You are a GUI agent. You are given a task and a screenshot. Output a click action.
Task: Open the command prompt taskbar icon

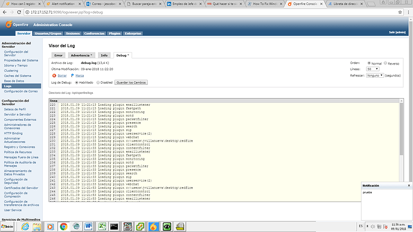click(x=114, y=227)
